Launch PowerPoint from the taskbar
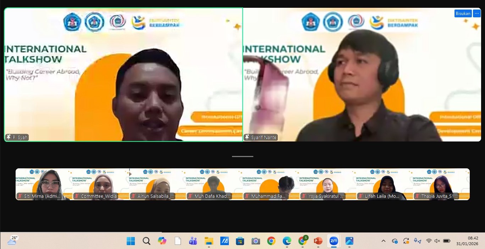This screenshot has height=249, width=485. [318, 241]
